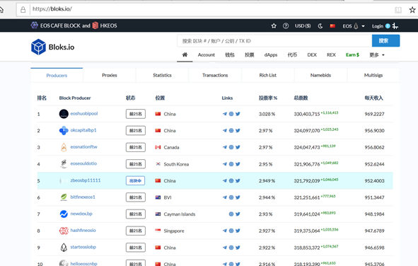418x266 pixels.
Task: Open the 投票 vote menu item
Action: 250,54
